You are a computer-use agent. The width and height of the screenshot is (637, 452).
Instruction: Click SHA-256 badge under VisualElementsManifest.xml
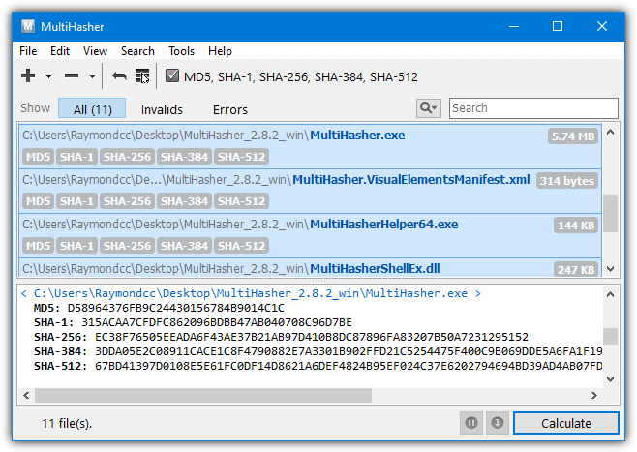pos(127,201)
